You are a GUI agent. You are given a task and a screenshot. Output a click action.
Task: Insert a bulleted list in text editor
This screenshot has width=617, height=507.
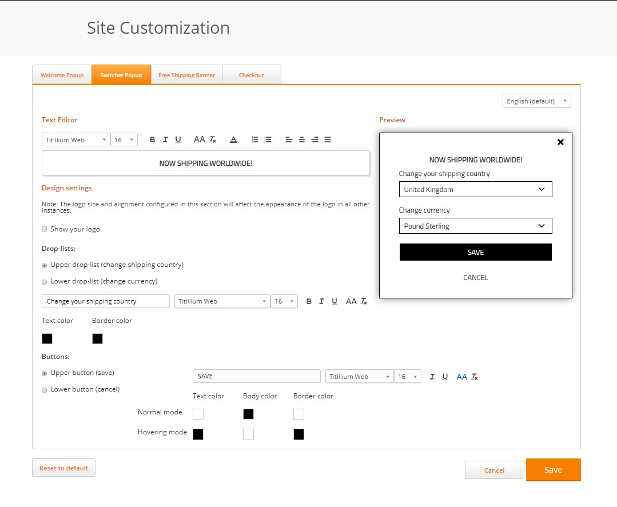(x=268, y=139)
